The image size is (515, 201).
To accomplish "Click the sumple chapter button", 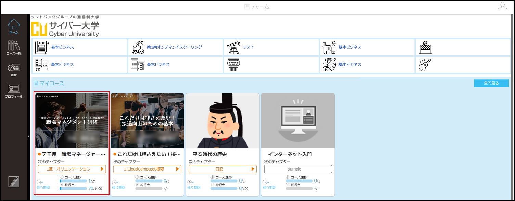I will 298,169.
